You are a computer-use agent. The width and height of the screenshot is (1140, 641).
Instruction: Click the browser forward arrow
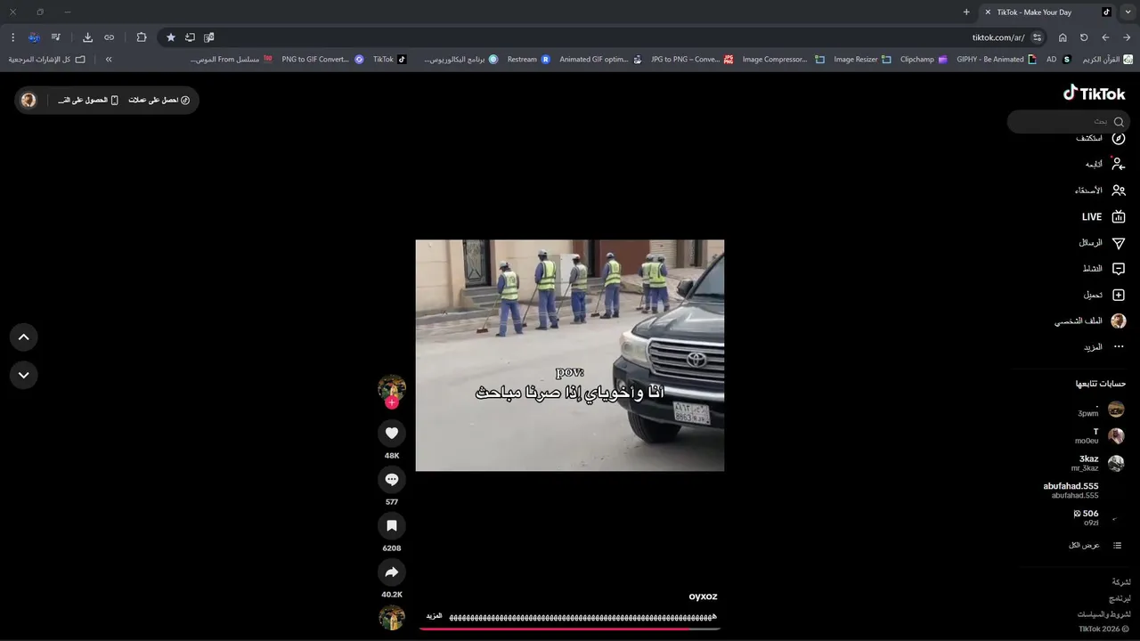[x=1105, y=37]
